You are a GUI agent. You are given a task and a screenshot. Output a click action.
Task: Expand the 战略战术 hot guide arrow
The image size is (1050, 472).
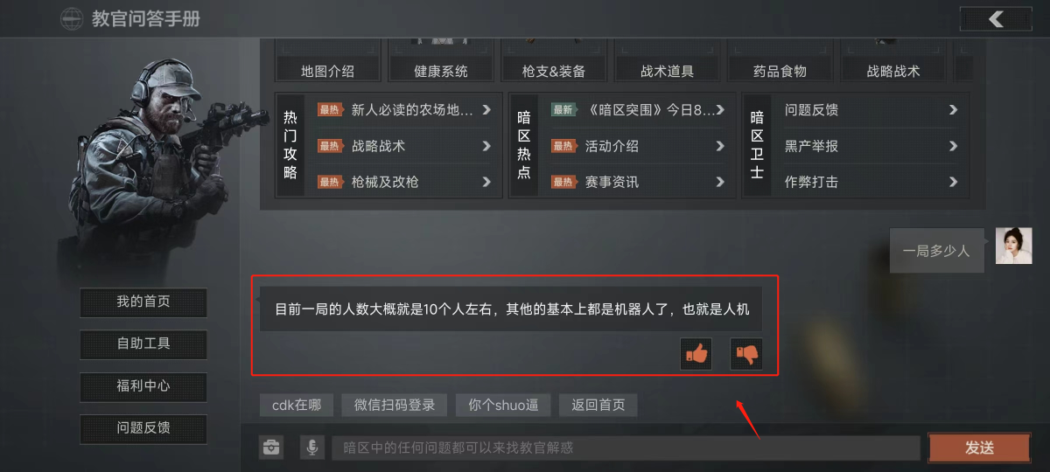click(x=486, y=146)
